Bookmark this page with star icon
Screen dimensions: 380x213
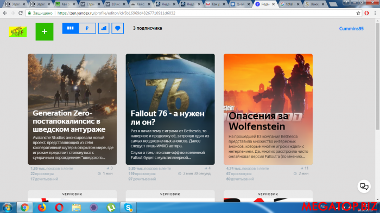358,13
